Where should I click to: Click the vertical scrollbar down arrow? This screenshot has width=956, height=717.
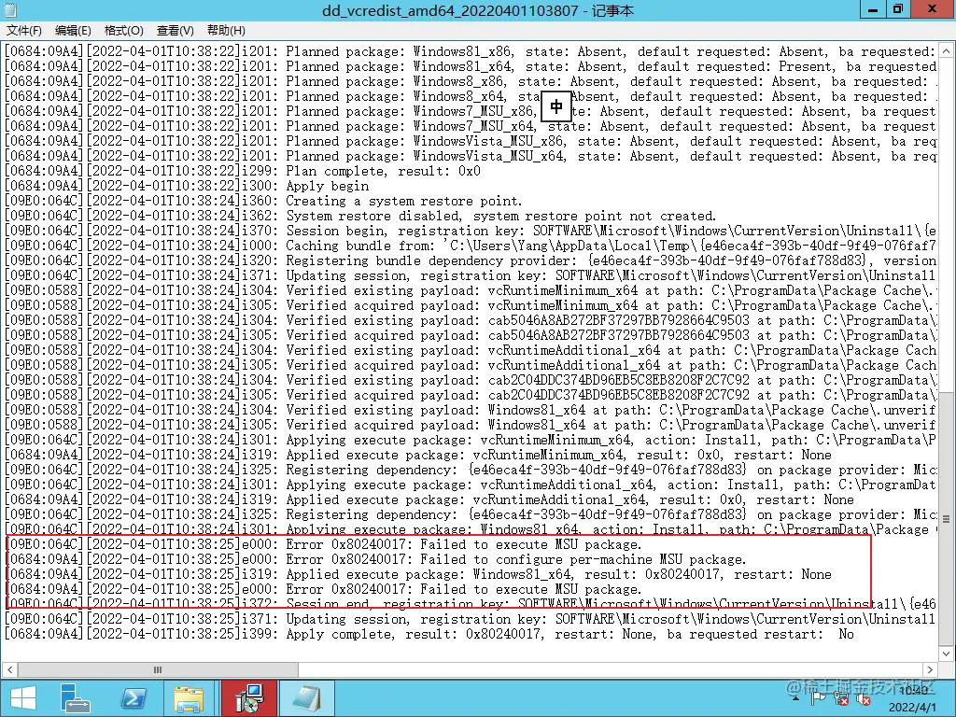pyautogui.click(x=946, y=654)
